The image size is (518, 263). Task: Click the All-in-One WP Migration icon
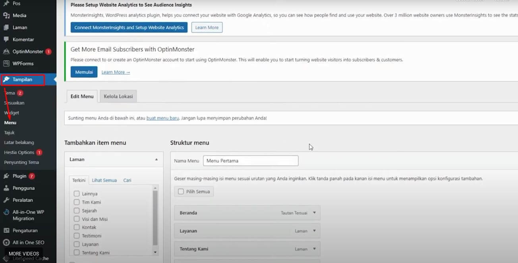pyautogui.click(x=6, y=212)
